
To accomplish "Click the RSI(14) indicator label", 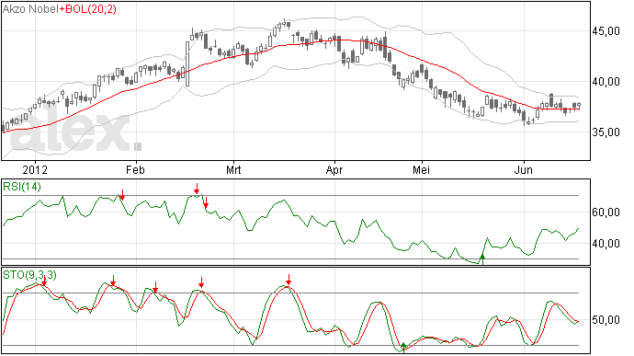I will coord(22,187).
